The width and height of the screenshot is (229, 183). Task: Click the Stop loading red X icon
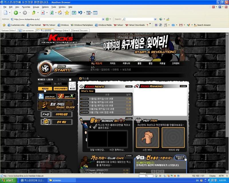tap(43, 13)
